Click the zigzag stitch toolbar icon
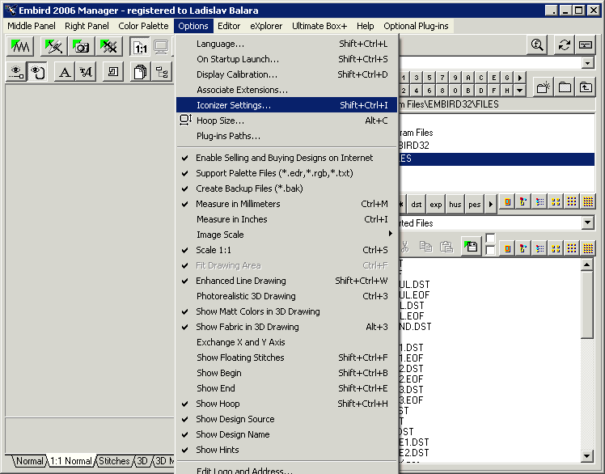 [x=20, y=47]
